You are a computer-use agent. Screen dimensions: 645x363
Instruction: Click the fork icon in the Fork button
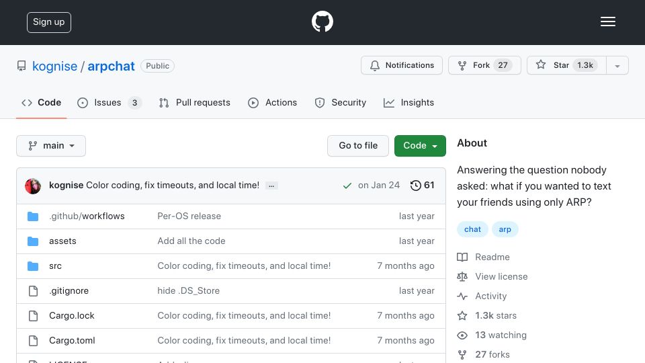462,66
